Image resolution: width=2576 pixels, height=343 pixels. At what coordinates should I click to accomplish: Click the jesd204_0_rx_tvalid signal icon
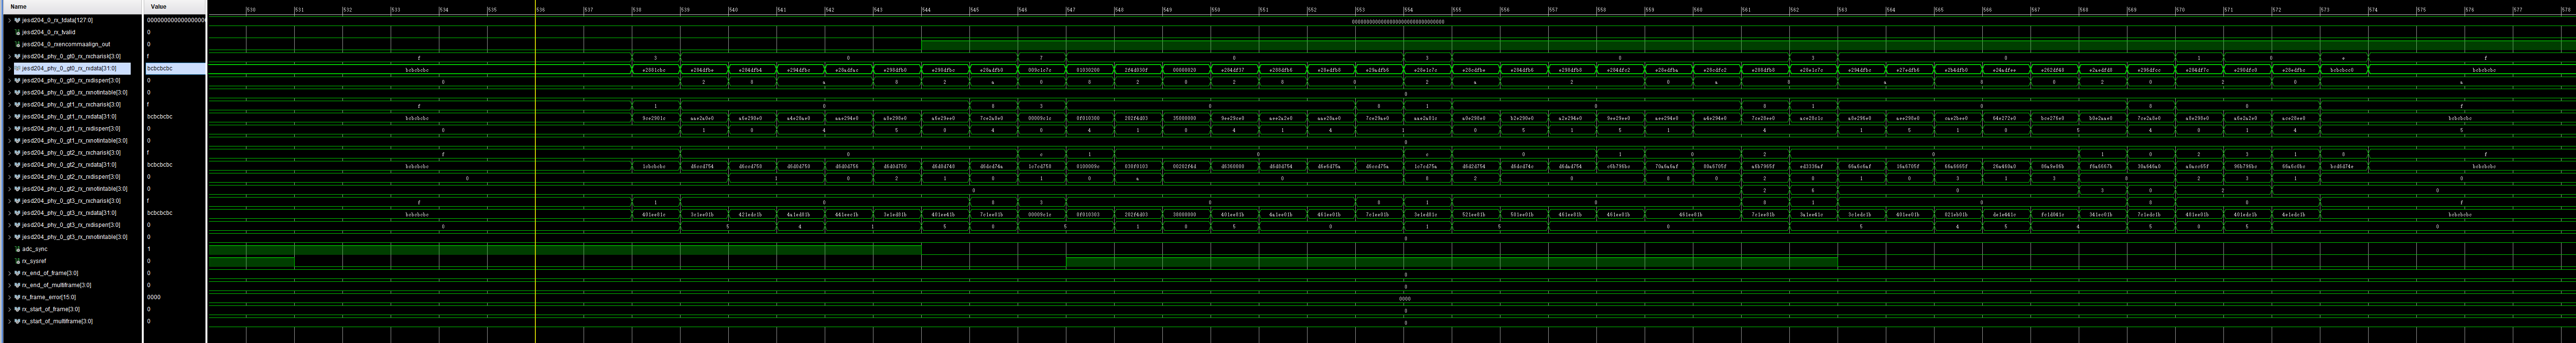point(18,32)
